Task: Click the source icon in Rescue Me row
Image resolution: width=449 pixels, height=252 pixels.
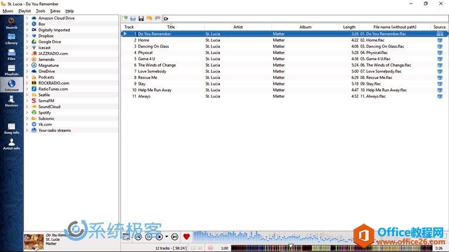Action: pyautogui.click(x=440, y=78)
